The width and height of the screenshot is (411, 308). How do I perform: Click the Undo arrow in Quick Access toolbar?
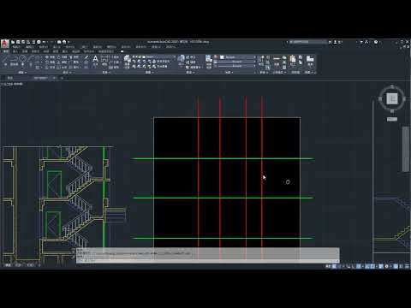(x=45, y=42)
